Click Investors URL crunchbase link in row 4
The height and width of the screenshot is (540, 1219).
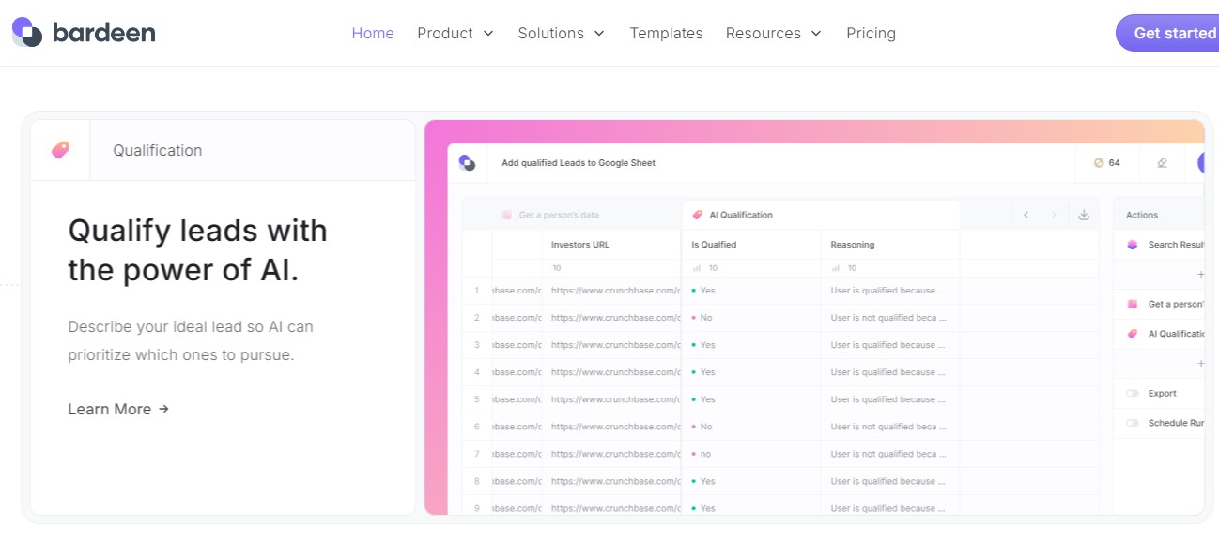coord(615,372)
